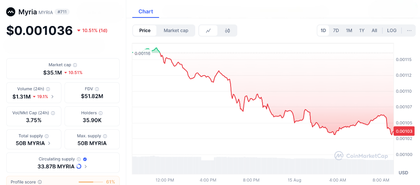420x185 pixels.
Task: Toggle chart to Price view
Action: [145, 30]
